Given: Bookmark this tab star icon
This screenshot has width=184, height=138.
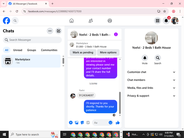Looking at the screenshot, I should coord(164,11).
